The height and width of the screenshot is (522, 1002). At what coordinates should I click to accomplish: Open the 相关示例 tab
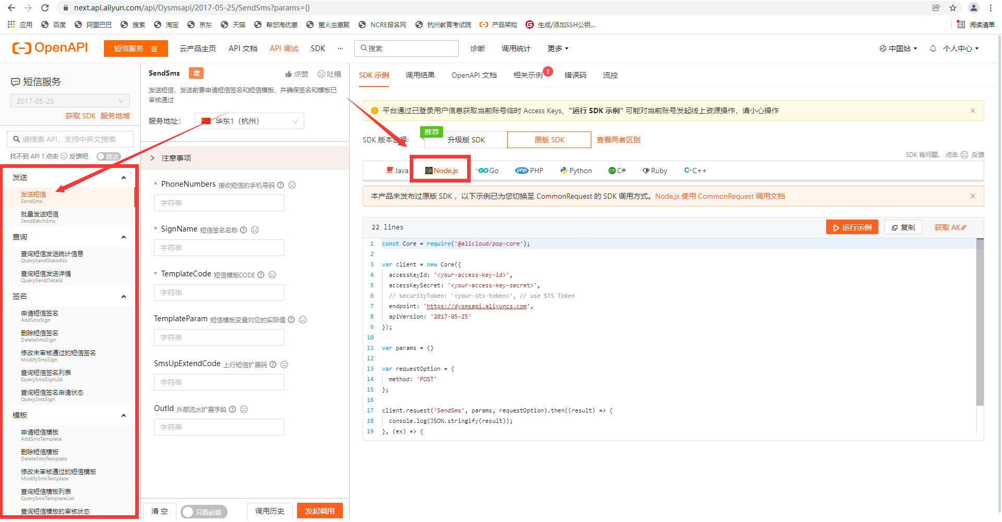[528, 75]
